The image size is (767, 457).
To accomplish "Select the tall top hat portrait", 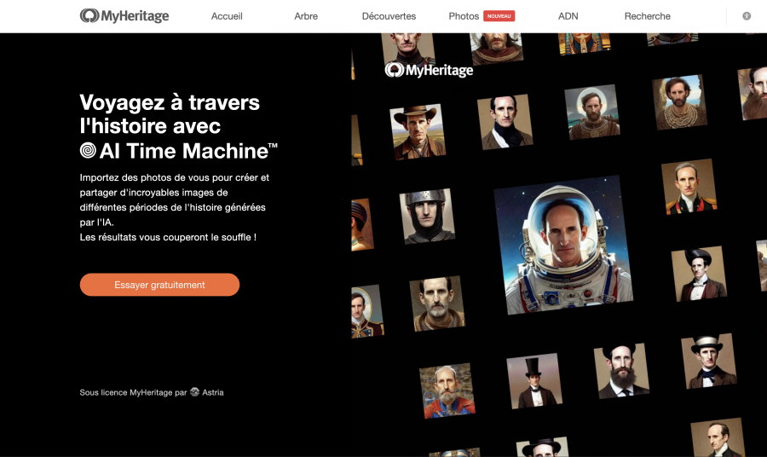I will 534,380.
